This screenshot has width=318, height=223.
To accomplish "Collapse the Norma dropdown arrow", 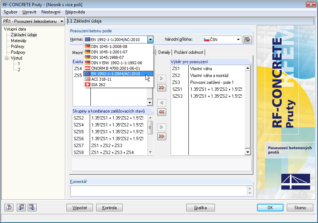I will [150, 39].
